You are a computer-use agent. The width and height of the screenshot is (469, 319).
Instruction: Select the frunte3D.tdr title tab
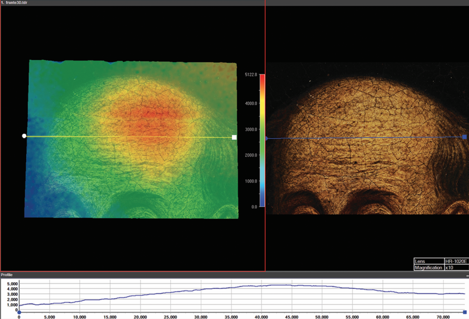pyautogui.click(x=15, y=3)
